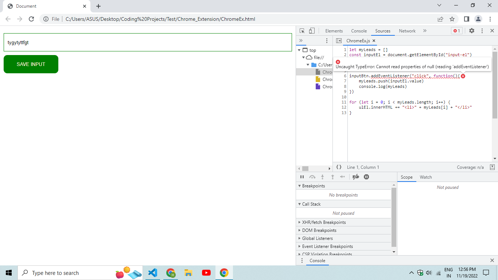The width and height of the screenshot is (498, 280).
Task: Show more DevTools tabs chevron
Action: click(x=425, y=31)
